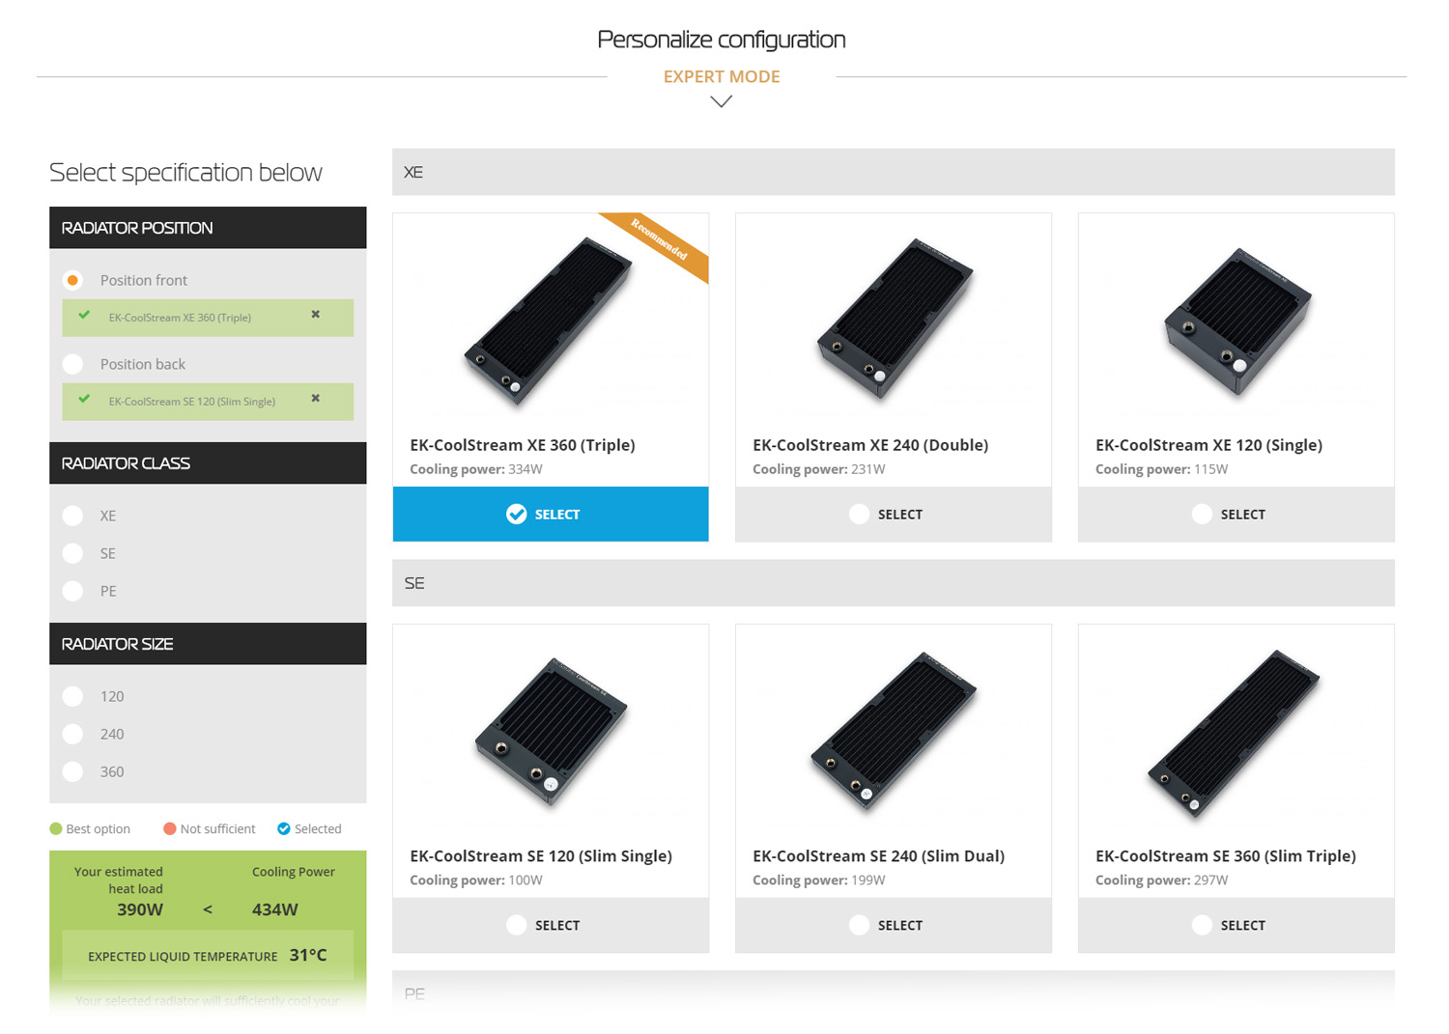Image resolution: width=1449 pixels, height=1034 pixels.
Task: Click green checkmark beside XE 360 front entry
Action: pyautogui.click(x=85, y=316)
